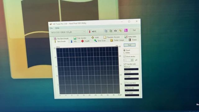Viewport: 199px width, 112px height.
Task: Toggle the Short stroke checkbox
Action: coord(125,57)
